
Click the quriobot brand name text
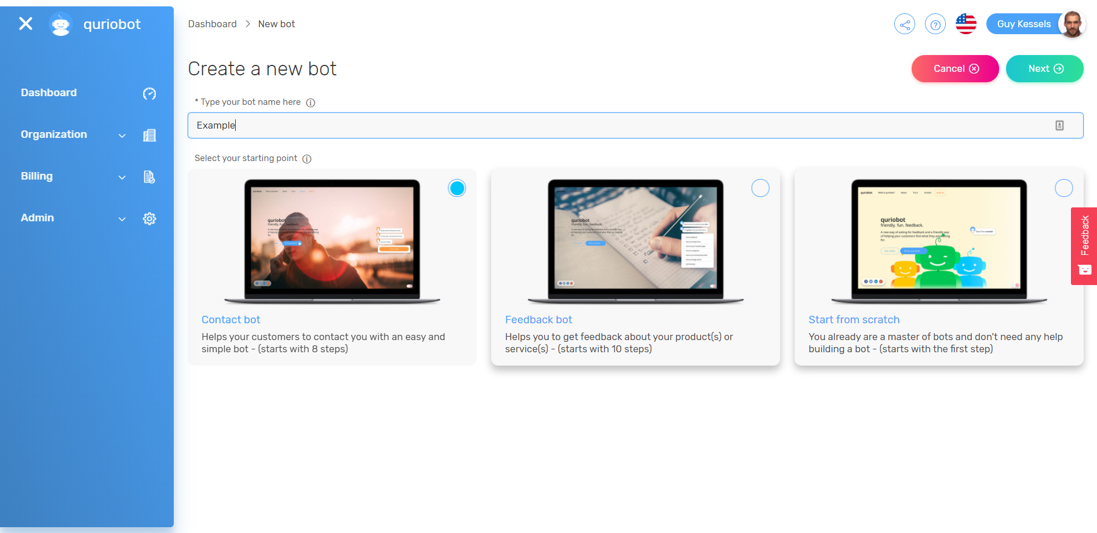click(112, 24)
